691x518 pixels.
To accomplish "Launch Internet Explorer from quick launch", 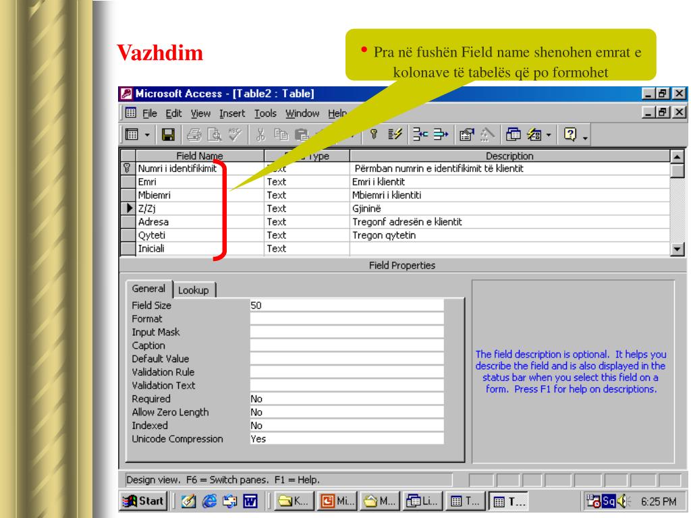I will (209, 501).
